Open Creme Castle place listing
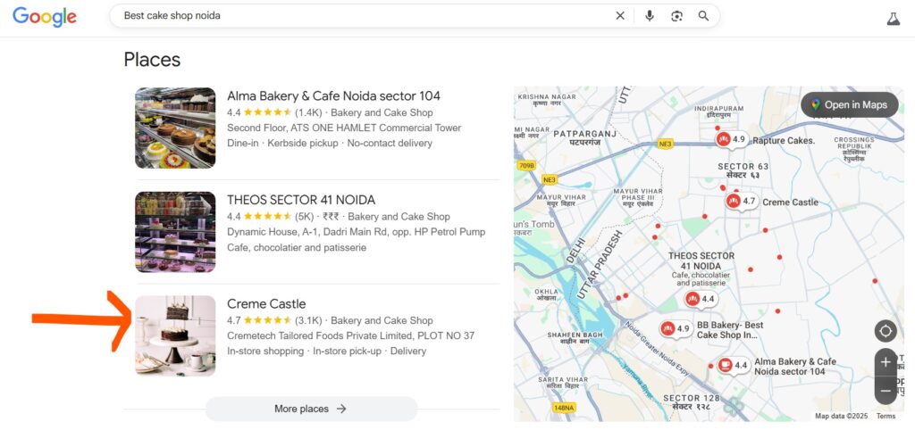This screenshot has height=430, width=915. pyautogui.click(x=266, y=304)
